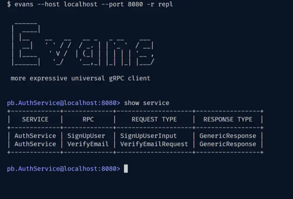This screenshot has width=293, height=199.
Task: Select the VerifyEmail RPC cell
Action: click(x=88, y=144)
